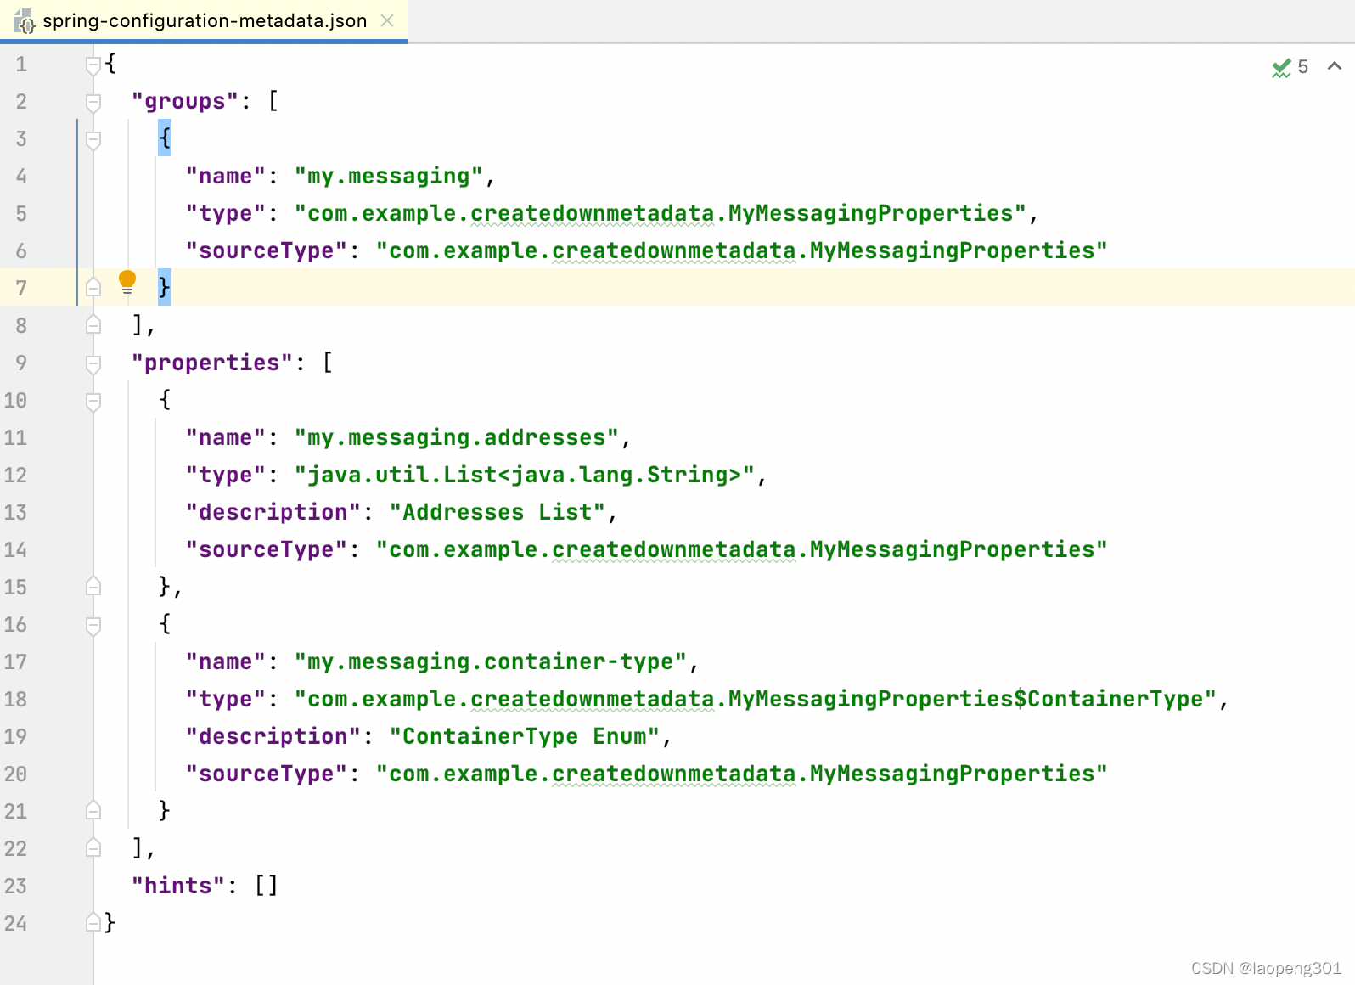Screen dimensions: 1355x985
Task: Click the sourceType value on line 20
Action: coord(742,774)
